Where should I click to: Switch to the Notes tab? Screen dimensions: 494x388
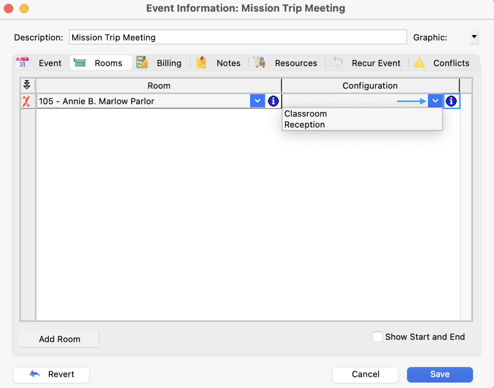pos(228,63)
